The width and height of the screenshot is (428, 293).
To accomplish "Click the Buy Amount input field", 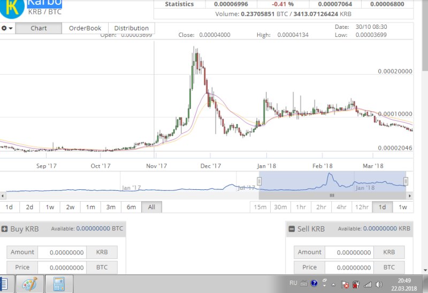I will tap(61, 252).
